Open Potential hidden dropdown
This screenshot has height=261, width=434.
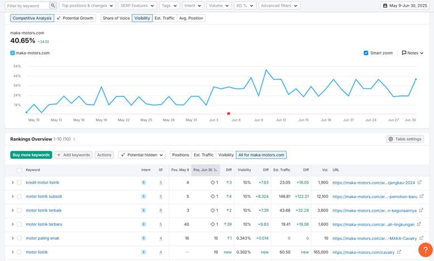(142, 155)
